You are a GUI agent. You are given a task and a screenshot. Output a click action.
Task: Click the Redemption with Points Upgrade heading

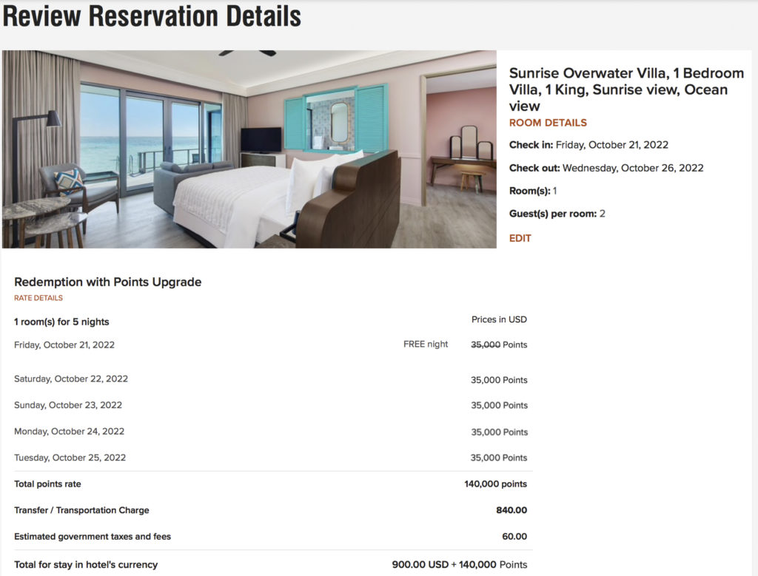point(107,282)
